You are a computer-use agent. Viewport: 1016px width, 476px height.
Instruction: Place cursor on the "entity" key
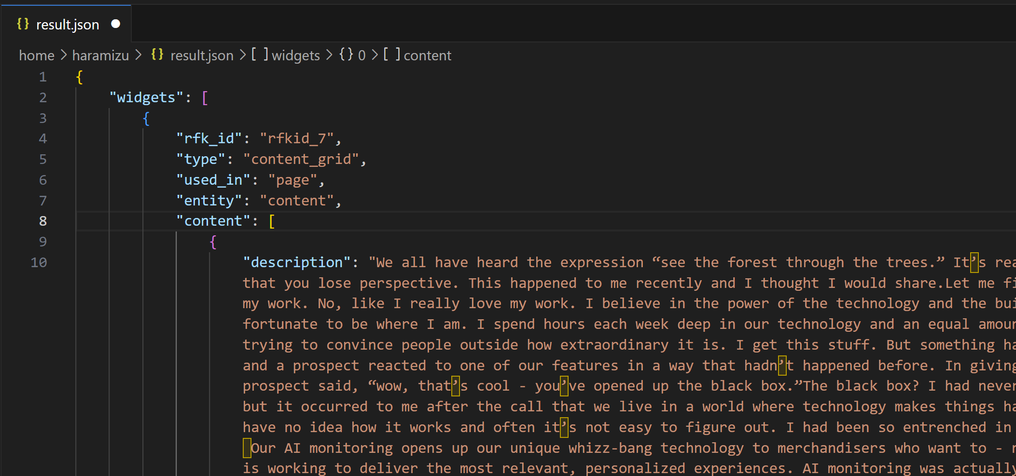pyautogui.click(x=209, y=201)
